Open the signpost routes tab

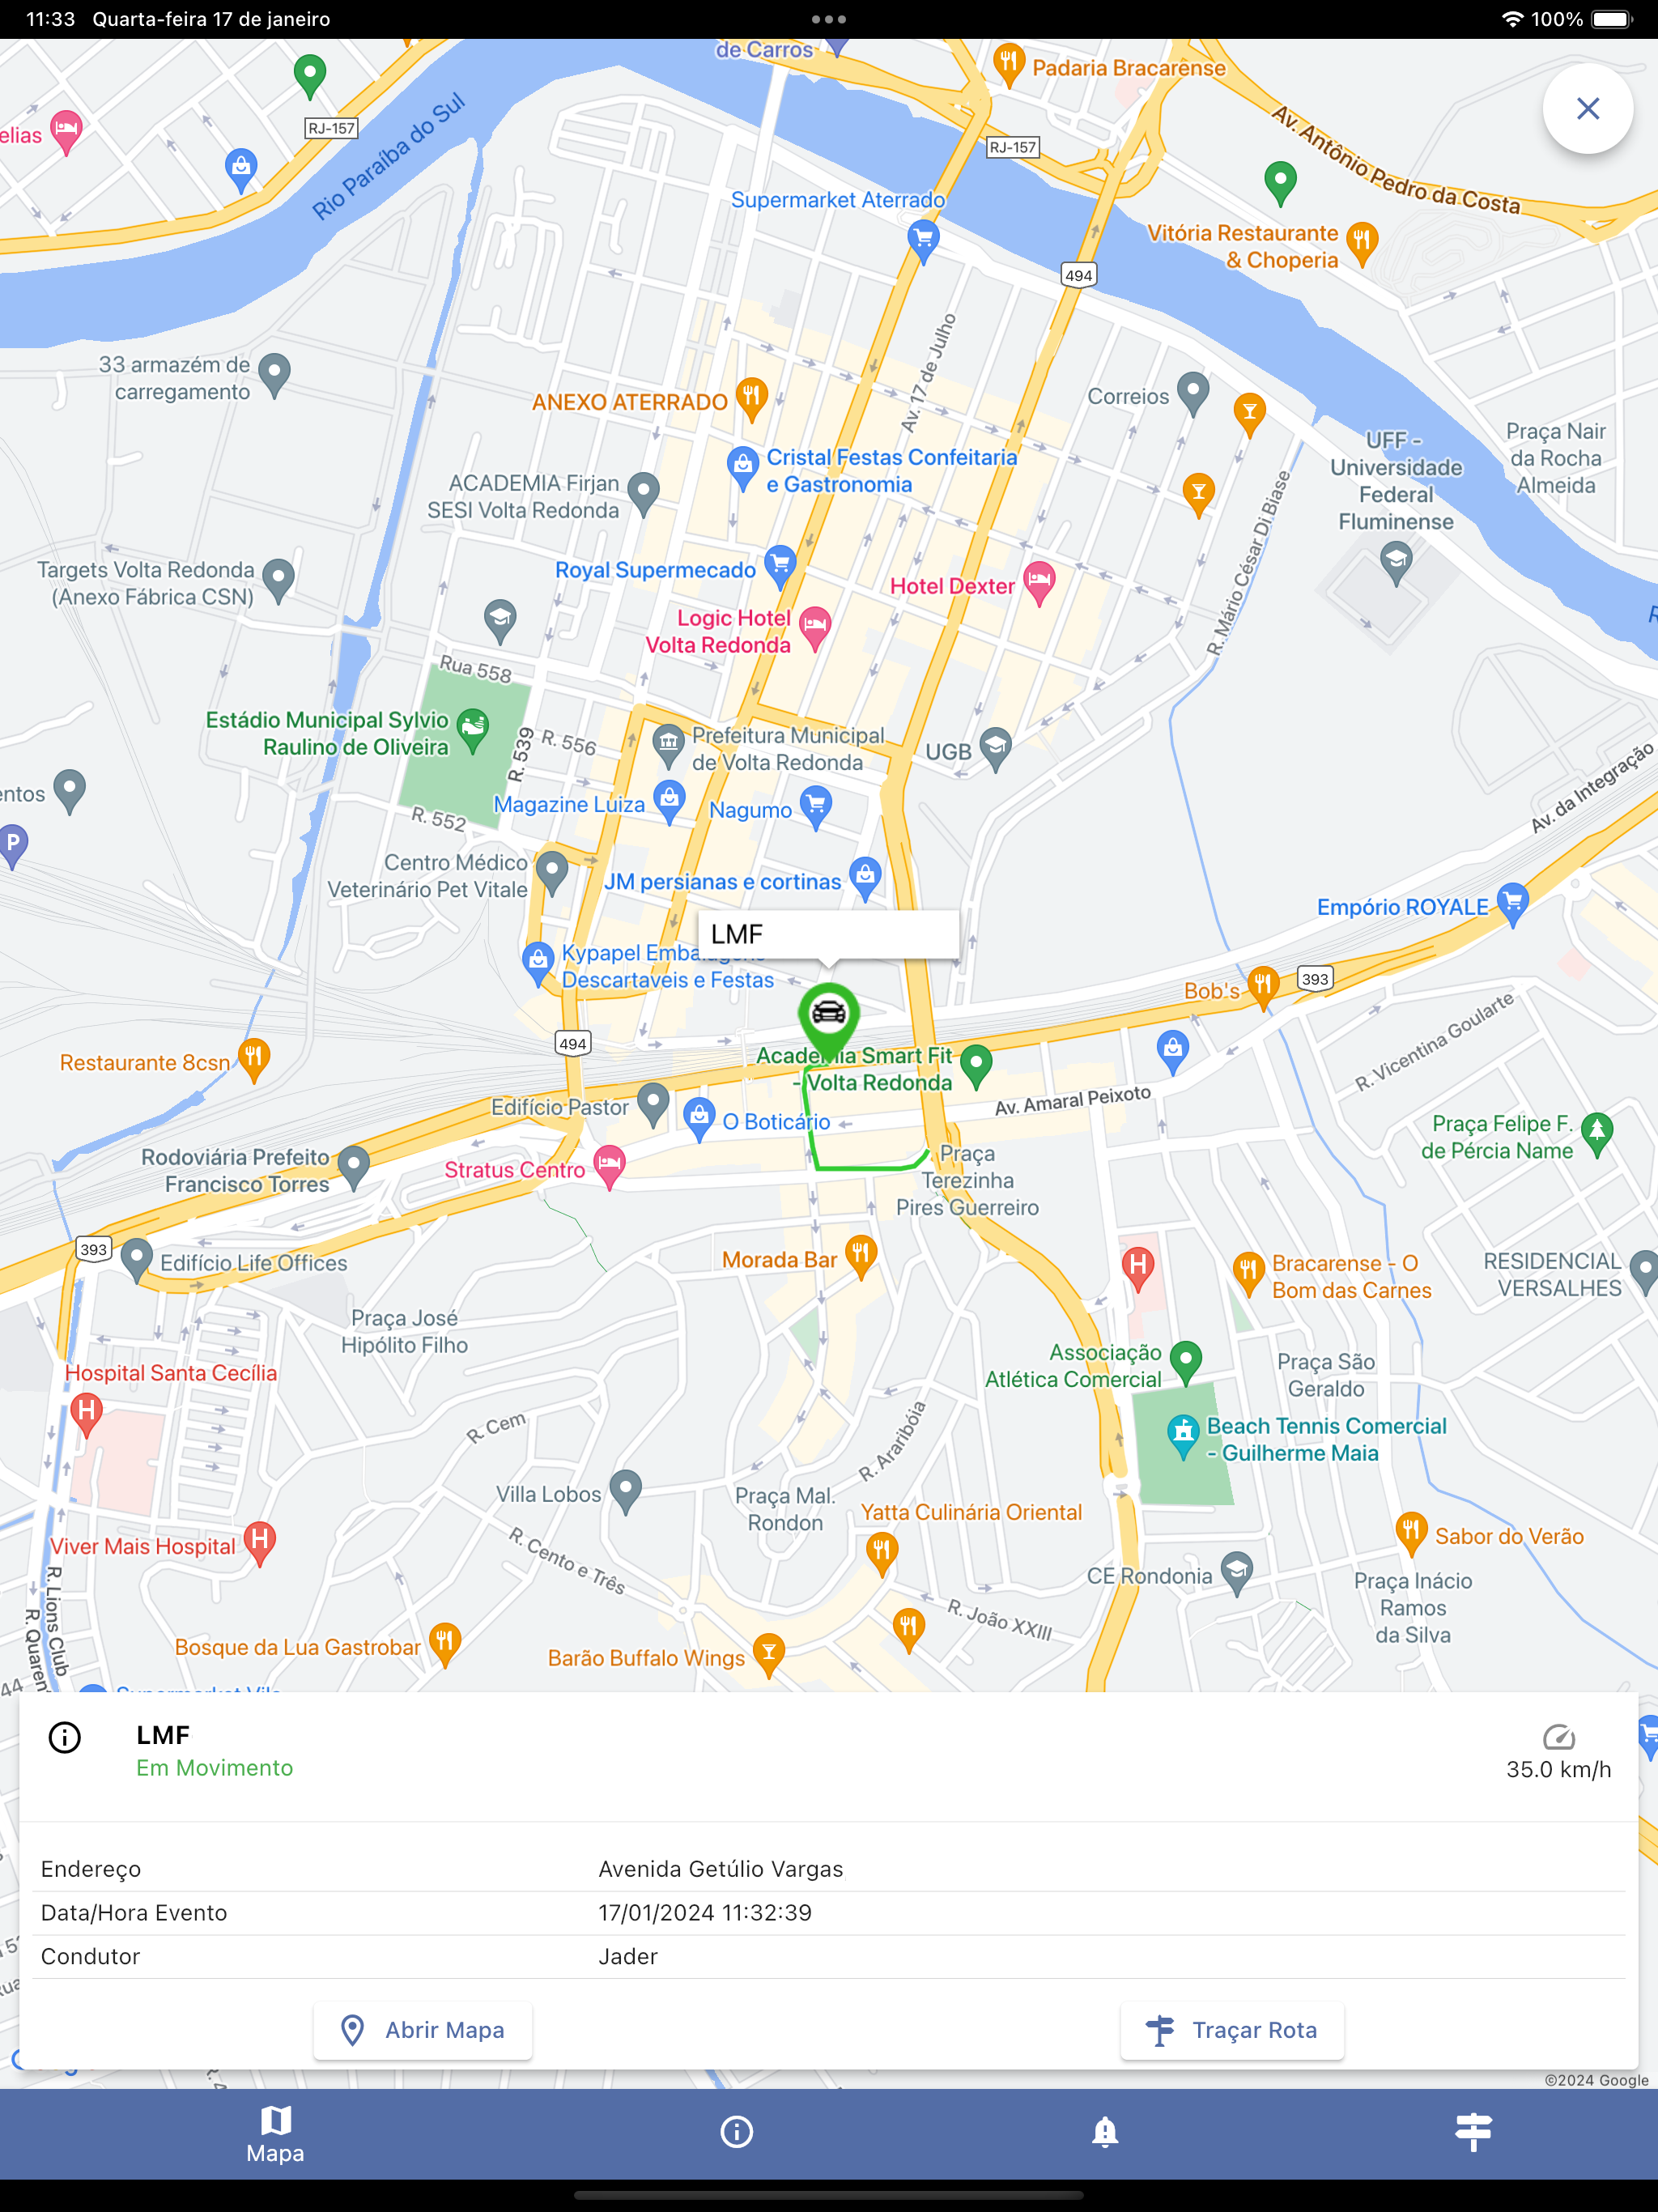point(1473,2131)
